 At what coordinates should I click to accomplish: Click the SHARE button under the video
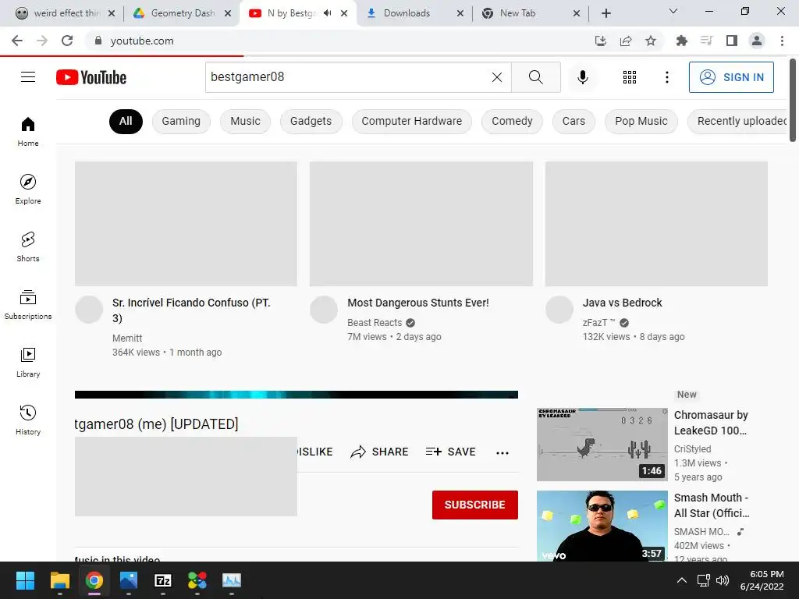pyautogui.click(x=380, y=452)
